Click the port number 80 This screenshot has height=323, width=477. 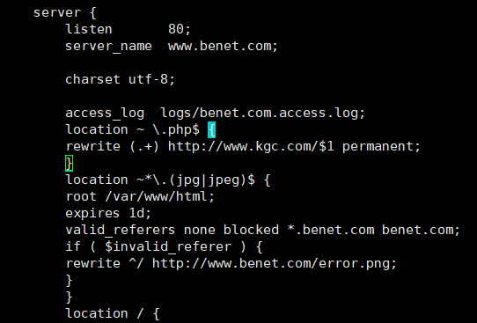click(x=176, y=29)
